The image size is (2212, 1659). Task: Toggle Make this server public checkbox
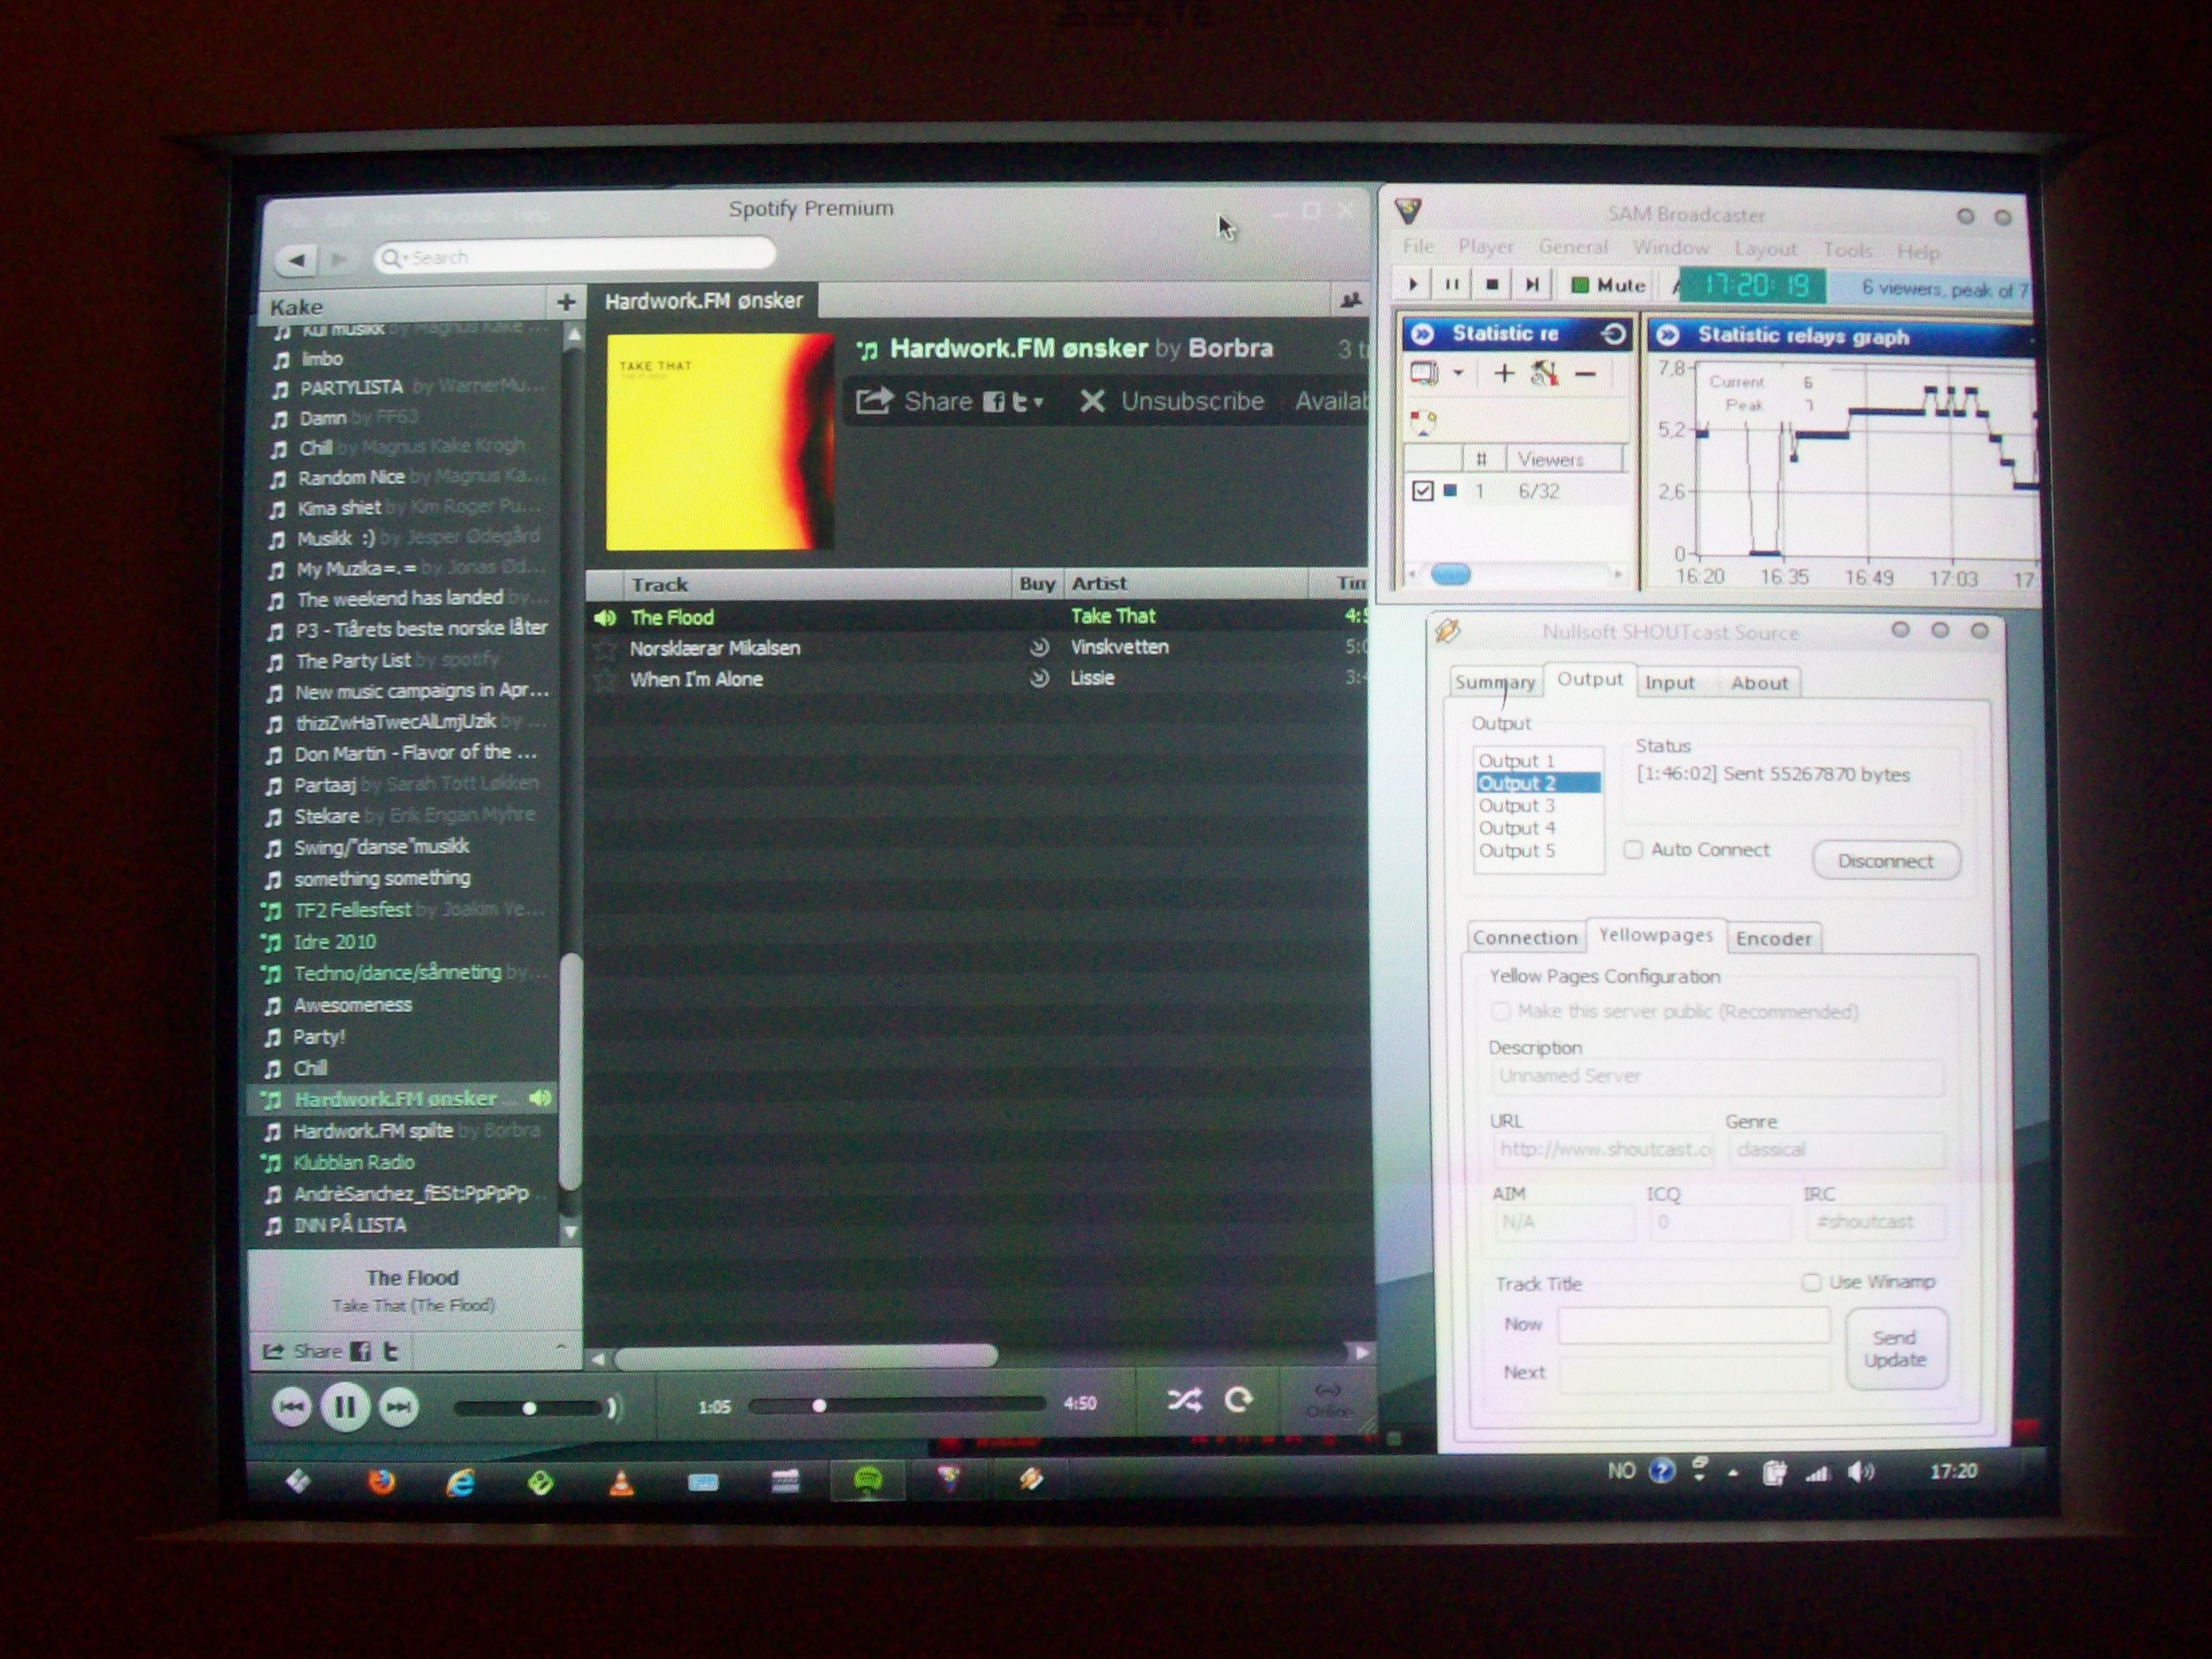pos(1500,1011)
